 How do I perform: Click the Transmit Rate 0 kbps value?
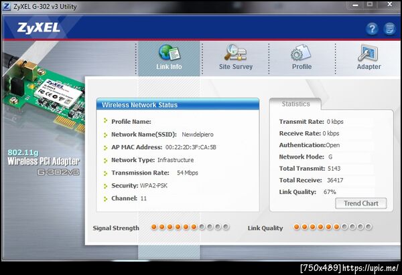tap(335, 122)
